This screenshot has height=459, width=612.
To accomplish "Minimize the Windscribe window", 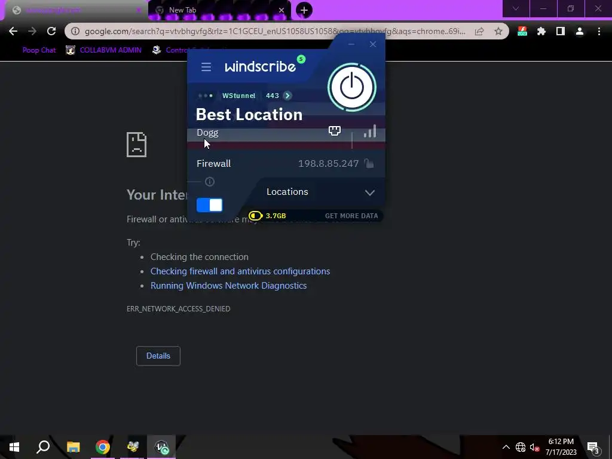I will [x=351, y=44].
